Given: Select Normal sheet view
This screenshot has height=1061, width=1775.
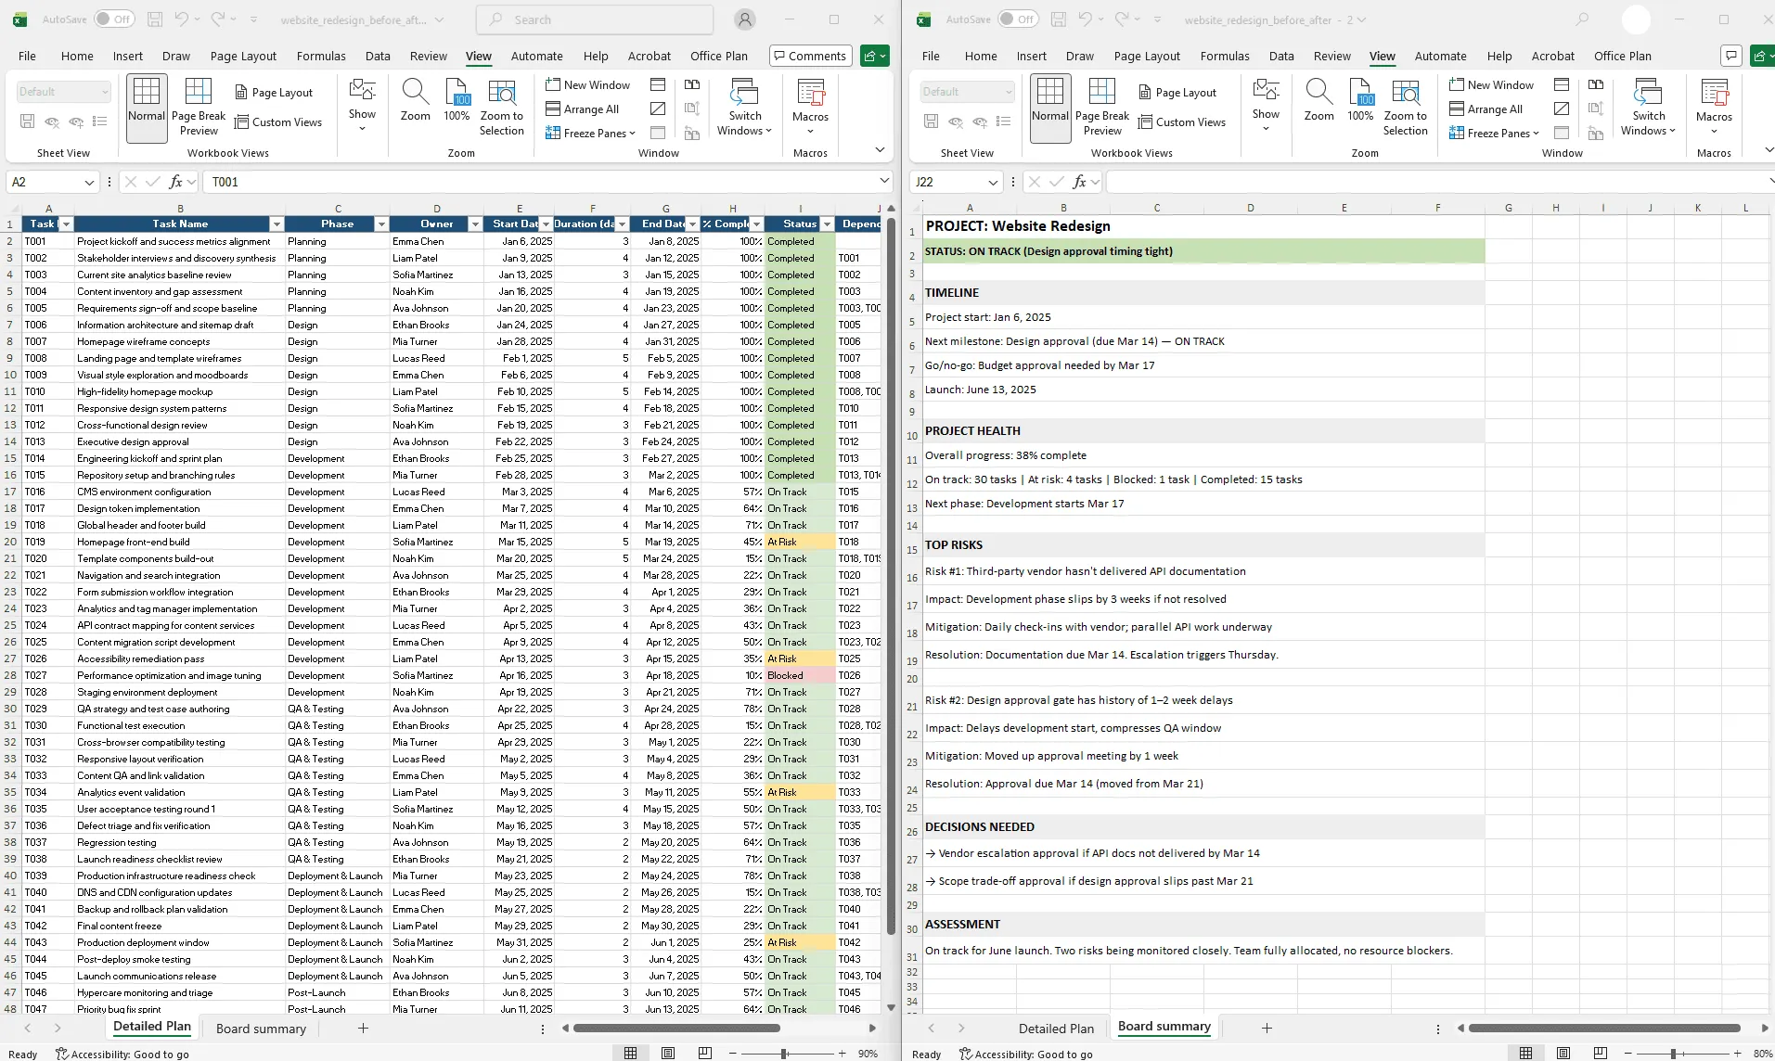Looking at the screenshot, I should 146,105.
